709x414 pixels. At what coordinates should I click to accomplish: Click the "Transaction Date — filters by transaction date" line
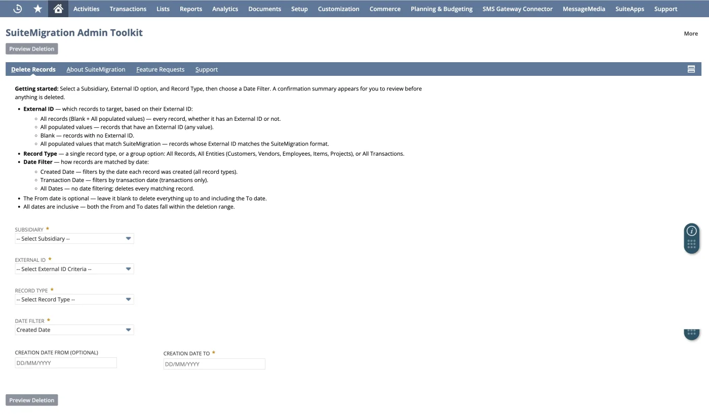[124, 180]
